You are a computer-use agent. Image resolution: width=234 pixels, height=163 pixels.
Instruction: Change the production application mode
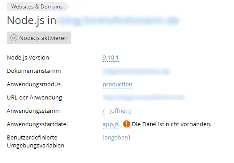coord(117,84)
